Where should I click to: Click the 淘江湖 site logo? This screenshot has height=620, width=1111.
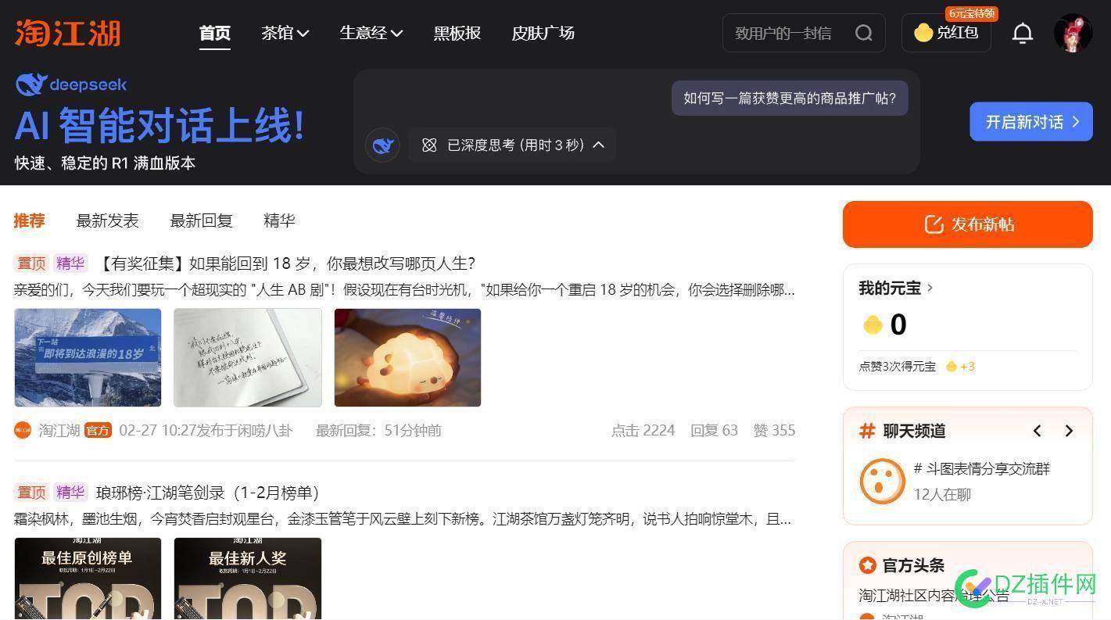coord(68,33)
